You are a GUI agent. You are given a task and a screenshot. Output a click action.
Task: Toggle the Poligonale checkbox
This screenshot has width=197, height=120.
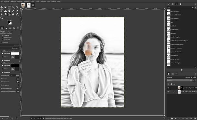pyautogui.click(x=1, y=42)
